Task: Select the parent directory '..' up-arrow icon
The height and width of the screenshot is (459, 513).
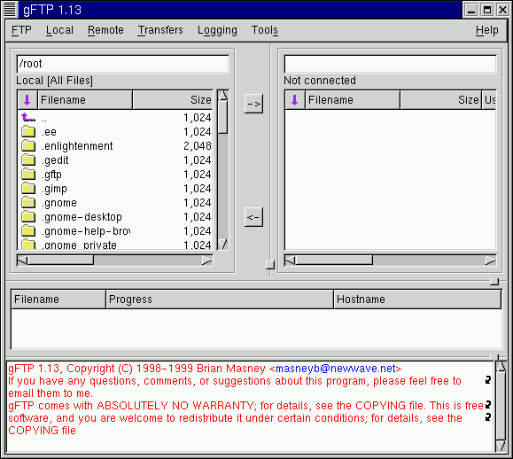Action: click(x=28, y=118)
